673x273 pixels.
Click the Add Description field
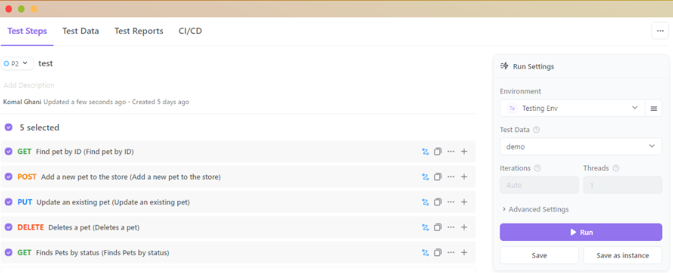point(29,85)
